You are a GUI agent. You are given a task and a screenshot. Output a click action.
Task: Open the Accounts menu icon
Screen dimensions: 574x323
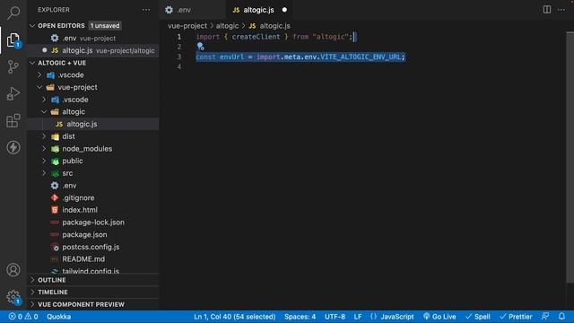(13, 270)
